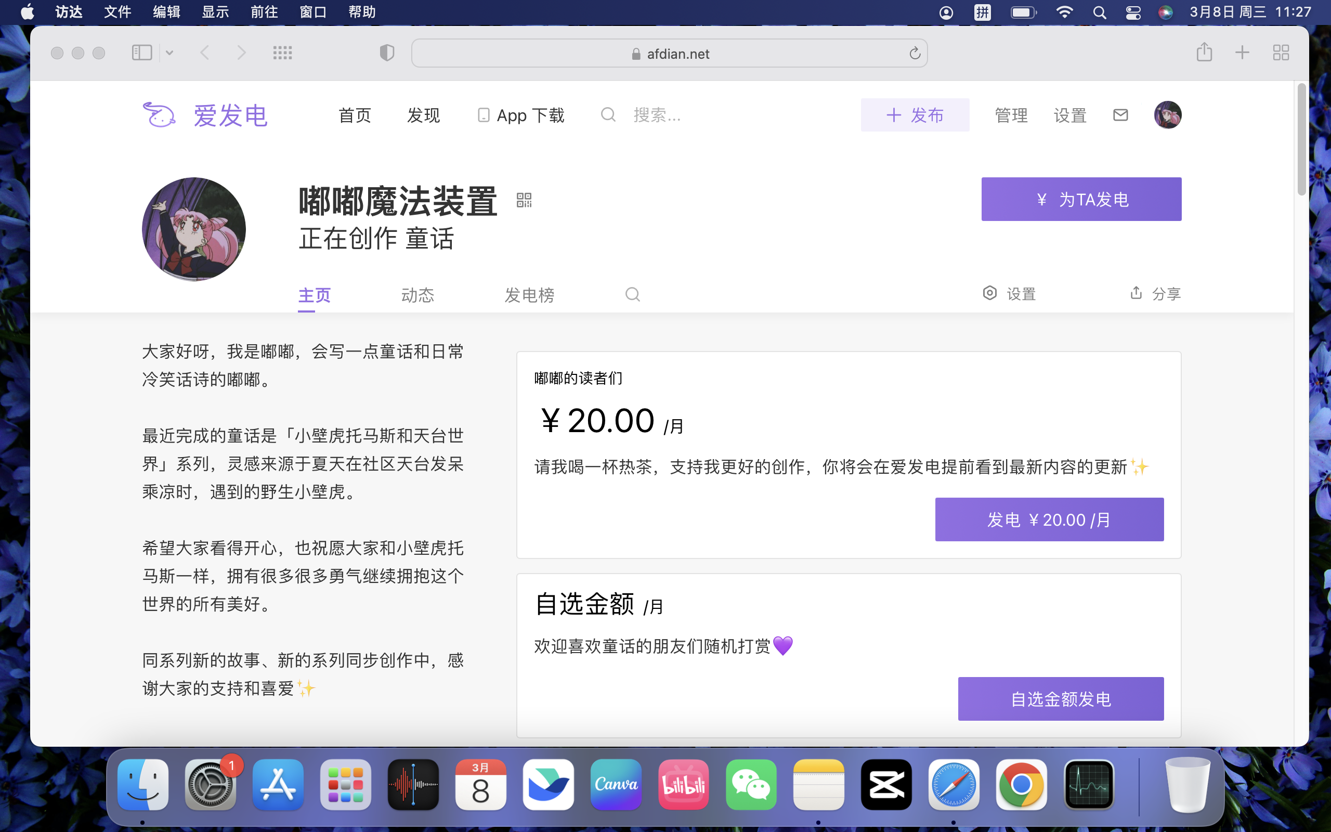Open Safari share sheet icon
1331x832 pixels.
point(1204,53)
